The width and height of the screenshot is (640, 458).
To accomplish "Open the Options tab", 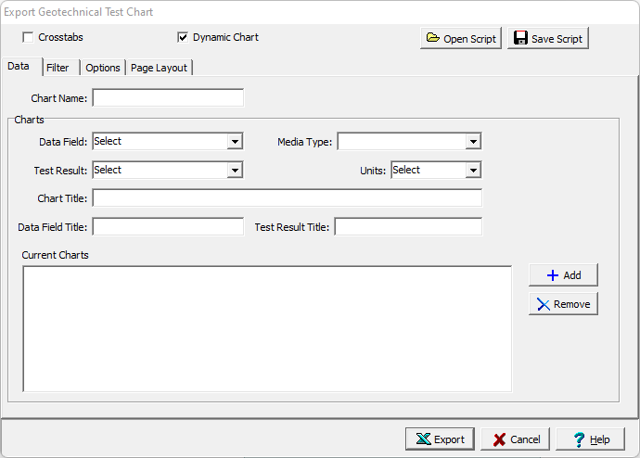I will pos(103,68).
